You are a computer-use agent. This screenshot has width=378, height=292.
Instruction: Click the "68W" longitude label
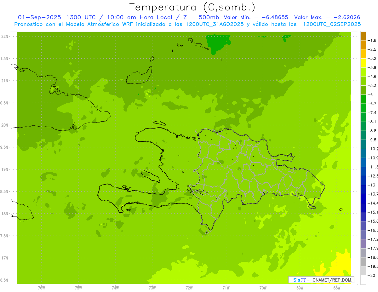(337, 288)
